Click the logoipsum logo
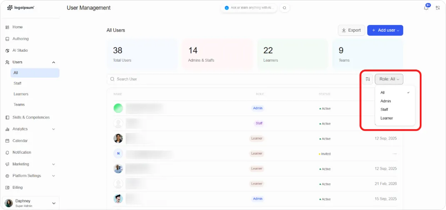This screenshot has width=446, height=210. click(x=21, y=8)
